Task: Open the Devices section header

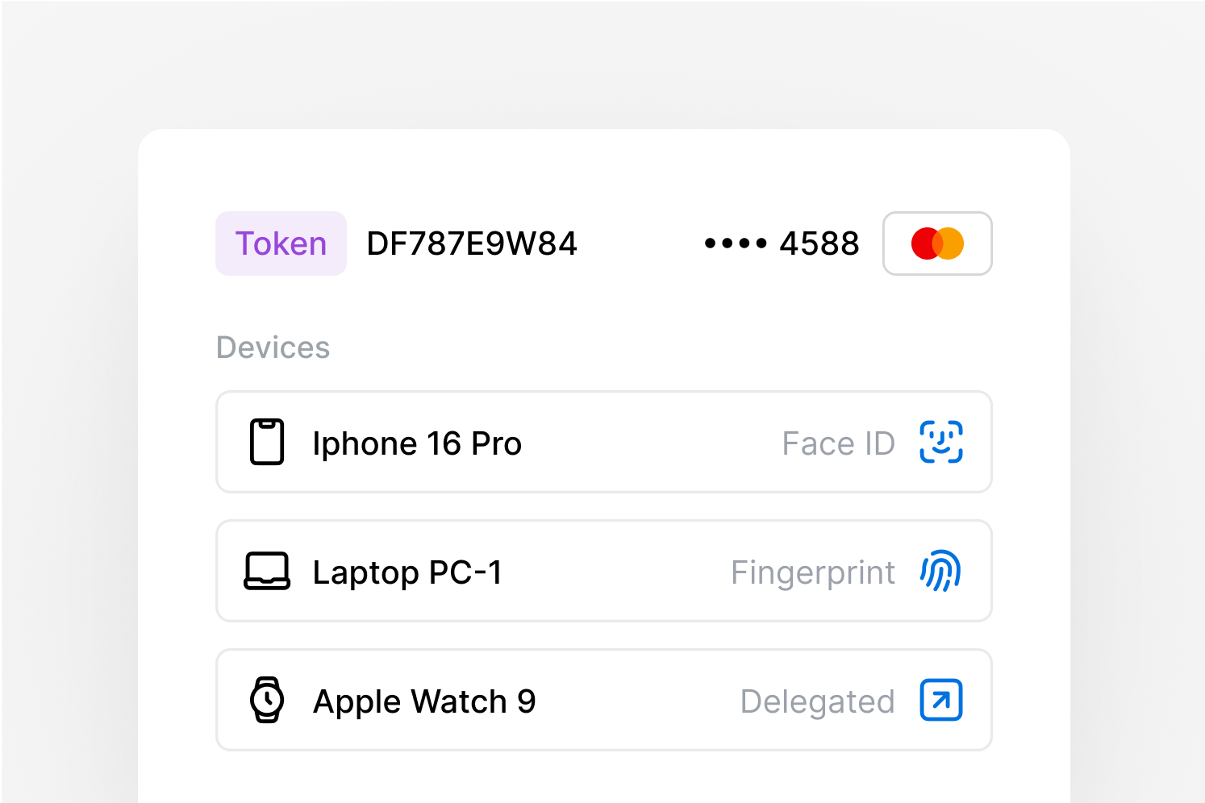Action: click(x=273, y=347)
